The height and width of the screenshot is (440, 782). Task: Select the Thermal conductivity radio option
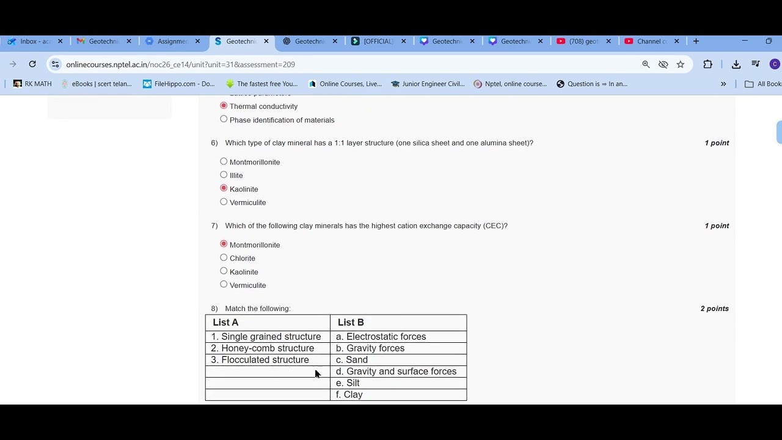tap(224, 106)
